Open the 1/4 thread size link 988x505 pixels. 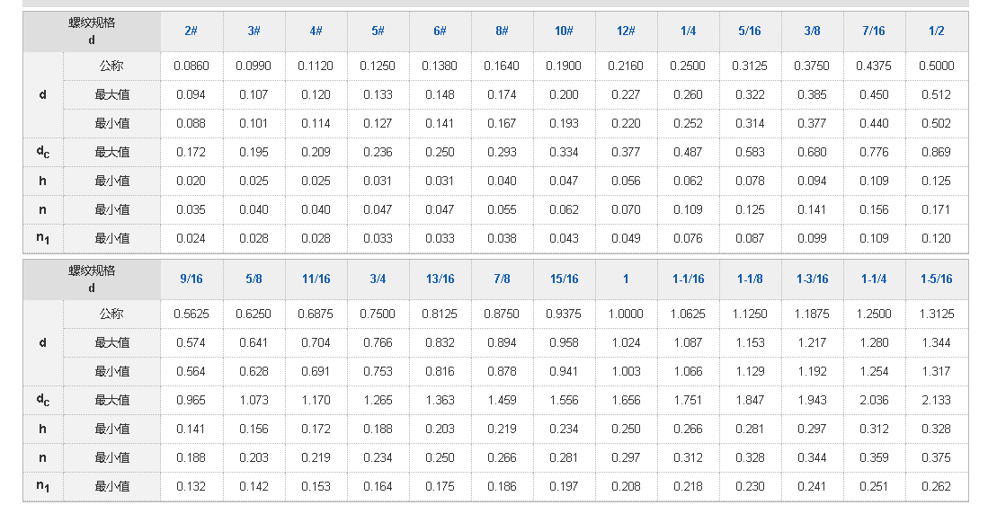tap(688, 31)
